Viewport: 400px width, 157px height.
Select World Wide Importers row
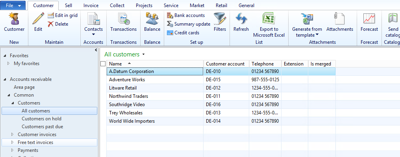pyautogui.click(x=221, y=121)
